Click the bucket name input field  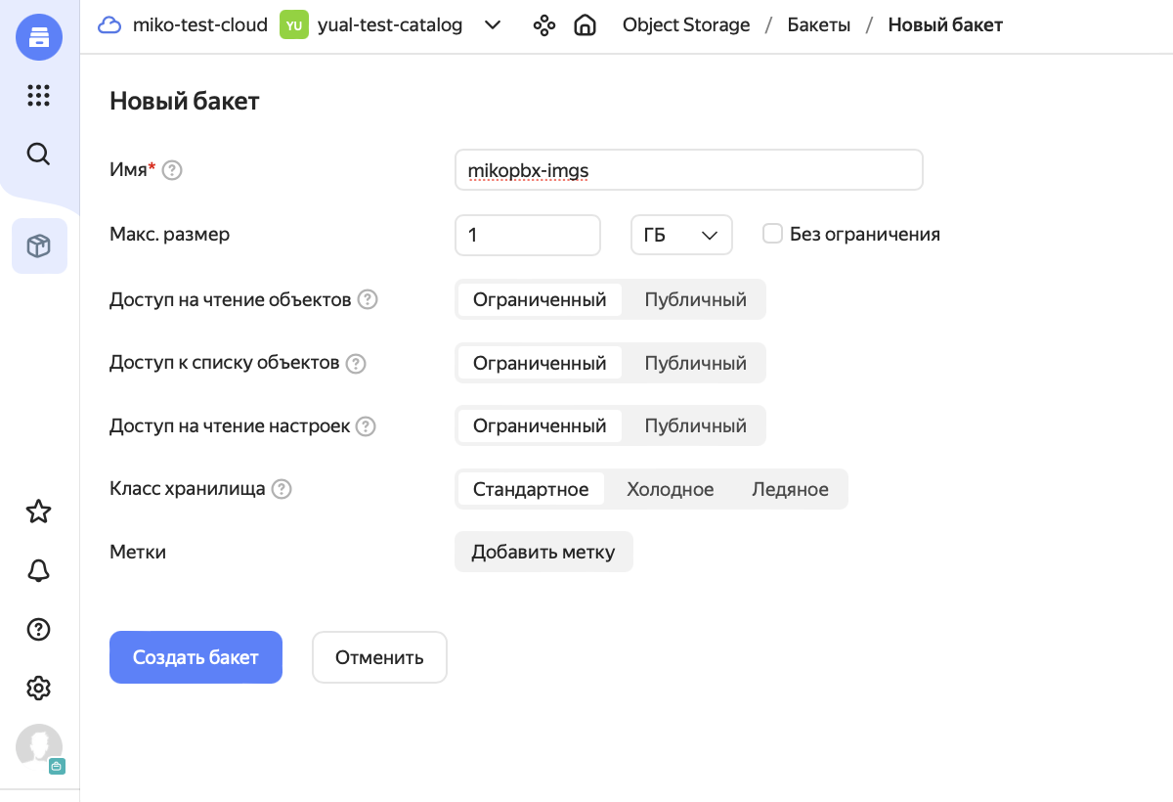pyautogui.click(x=688, y=170)
